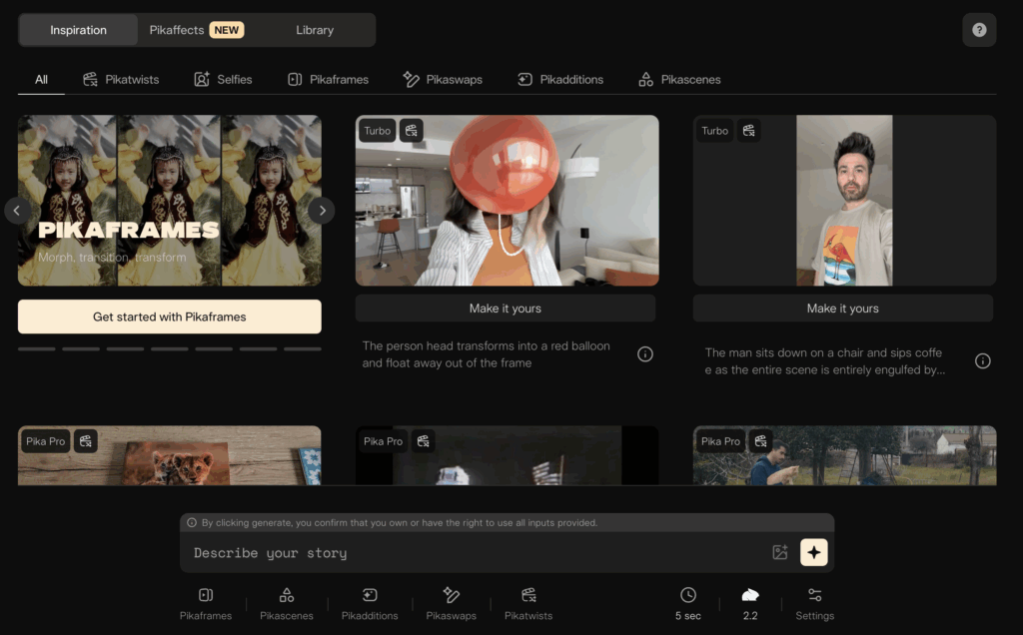Click Get started with Pikaframes button
Screen dimensions: 1023x635
170,317
